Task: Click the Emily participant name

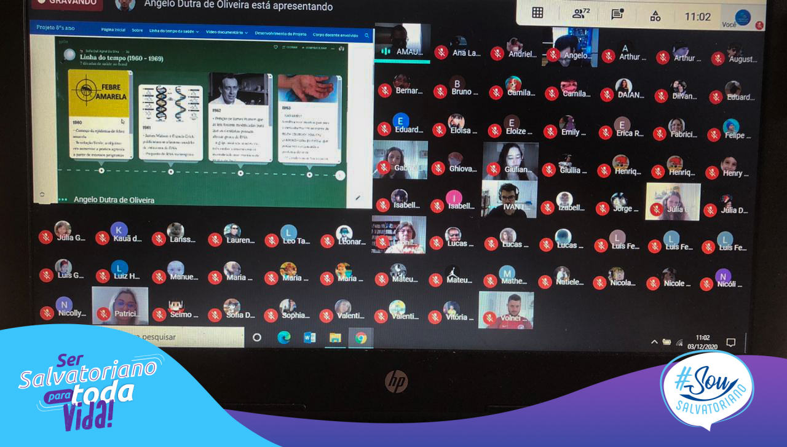Action: [x=574, y=132]
